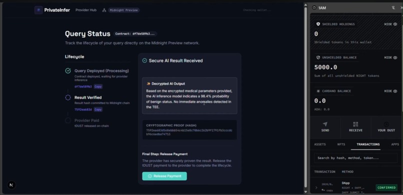Click the check icon next to Secure AI Result Received
Viewport: 403px width, 195px height.
(x=144, y=60)
